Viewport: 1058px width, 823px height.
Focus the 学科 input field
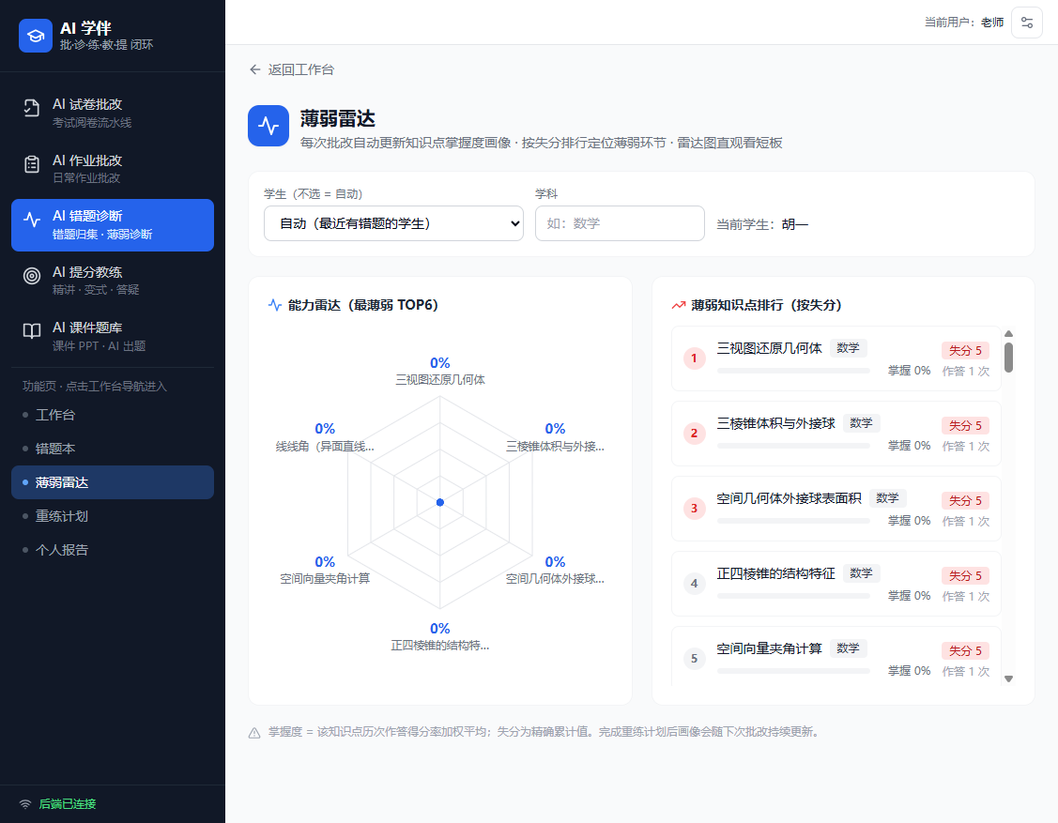click(x=620, y=223)
